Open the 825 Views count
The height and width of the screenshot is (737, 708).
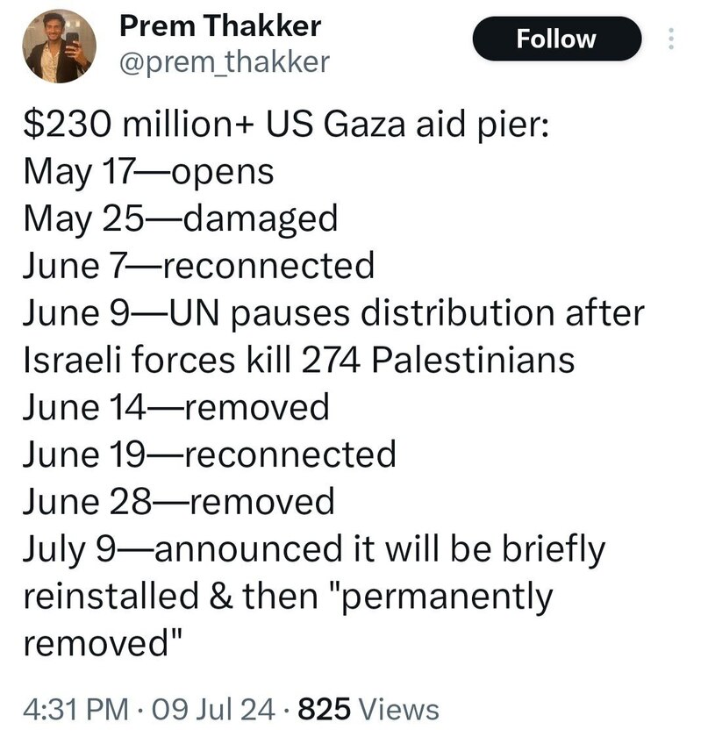click(368, 709)
